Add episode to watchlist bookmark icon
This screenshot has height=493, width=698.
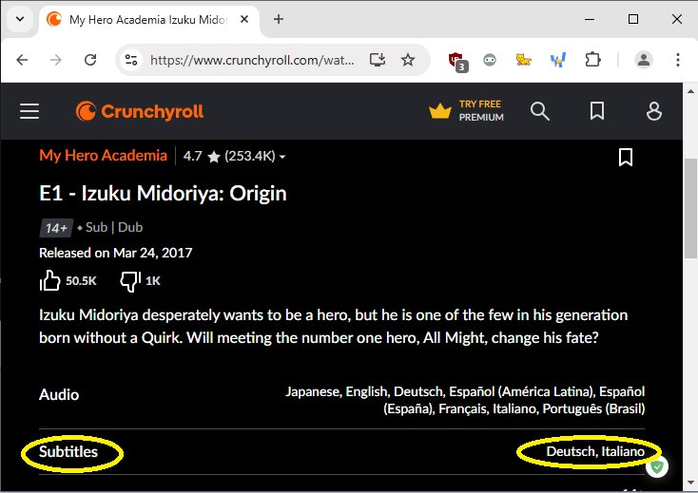pyautogui.click(x=626, y=158)
